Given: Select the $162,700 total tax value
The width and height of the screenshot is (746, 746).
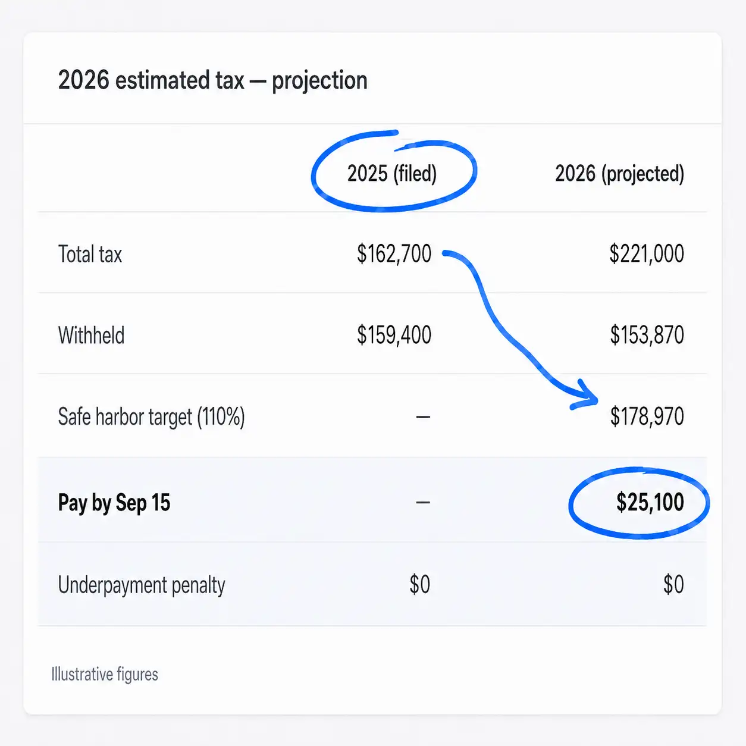Looking at the screenshot, I should (x=394, y=254).
